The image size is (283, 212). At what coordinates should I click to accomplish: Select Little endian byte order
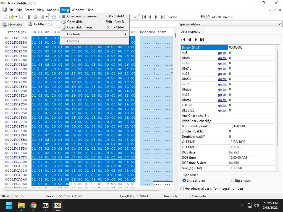pyautogui.click(x=194, y=181)
